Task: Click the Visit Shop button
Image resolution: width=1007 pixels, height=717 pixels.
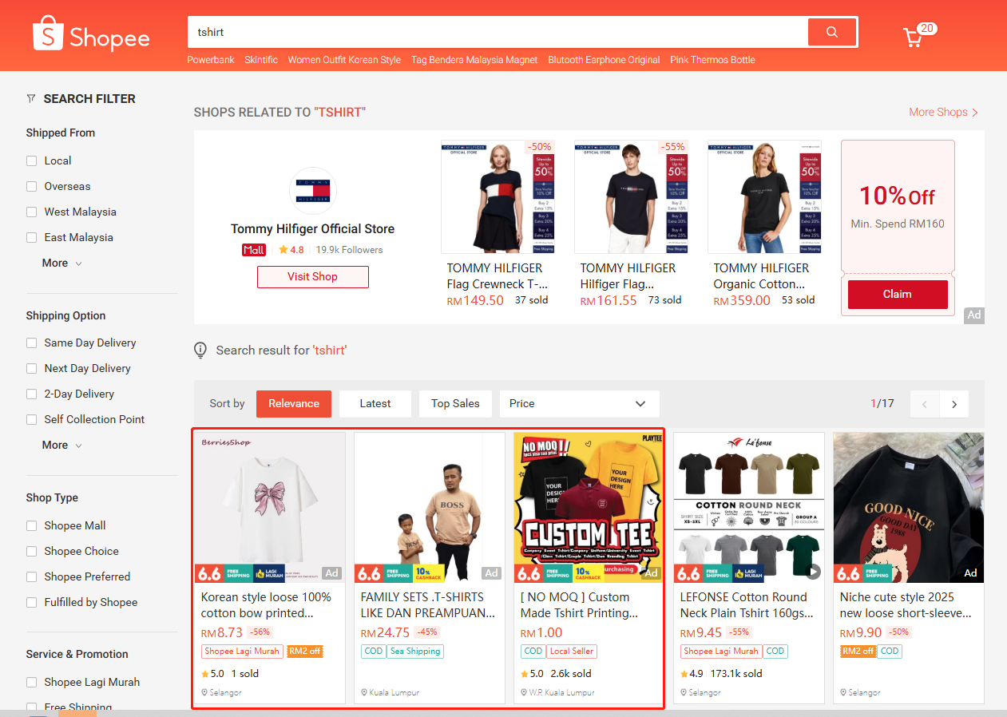Action: pos(312,277)
